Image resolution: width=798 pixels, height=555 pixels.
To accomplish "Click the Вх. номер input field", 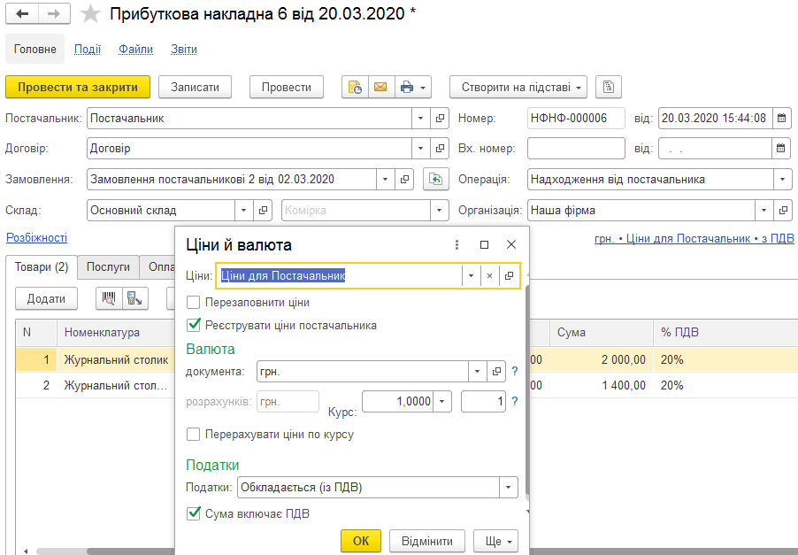I will tap(576, 149).
